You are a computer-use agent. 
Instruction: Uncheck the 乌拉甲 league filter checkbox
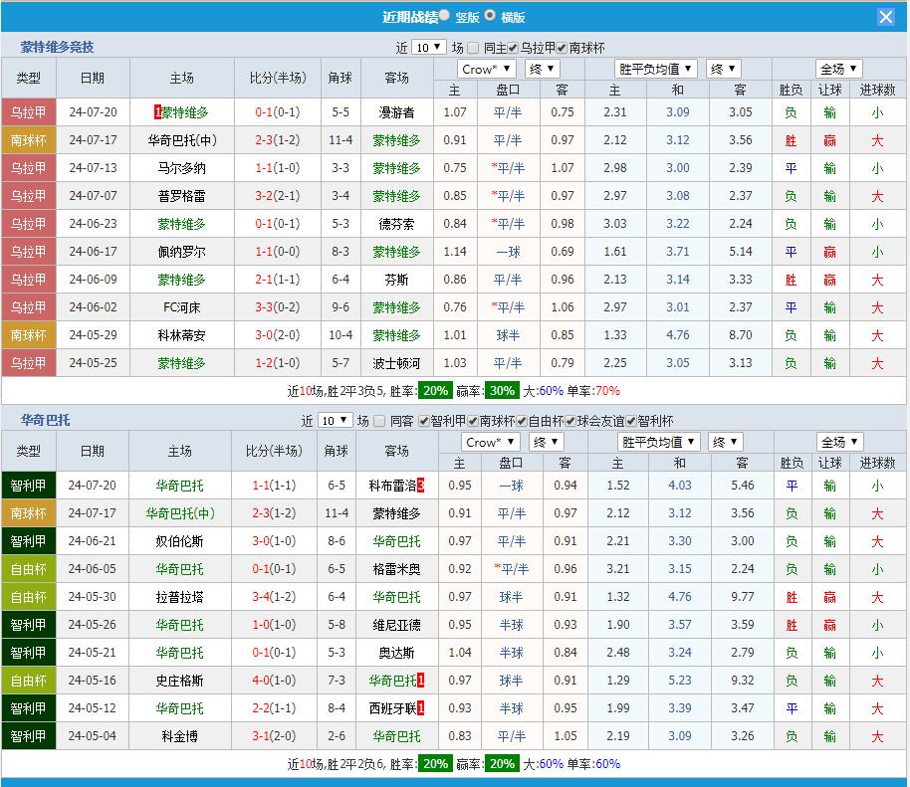coord(513,48)
